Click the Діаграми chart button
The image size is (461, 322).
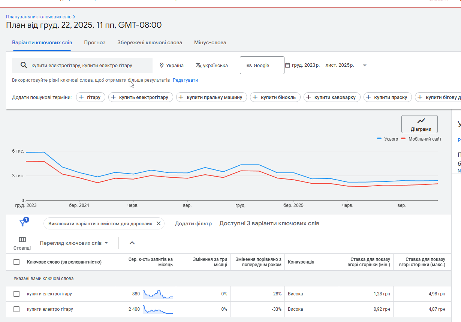(419, 124)
